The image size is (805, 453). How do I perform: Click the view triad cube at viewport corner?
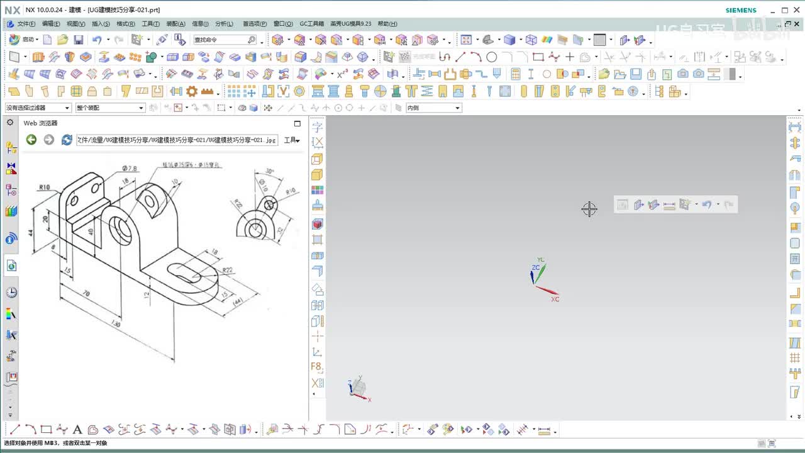point(358,388)
